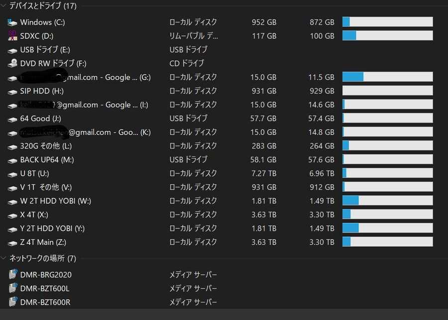Select the Z 4T Main (Z:) drive label

43,242
